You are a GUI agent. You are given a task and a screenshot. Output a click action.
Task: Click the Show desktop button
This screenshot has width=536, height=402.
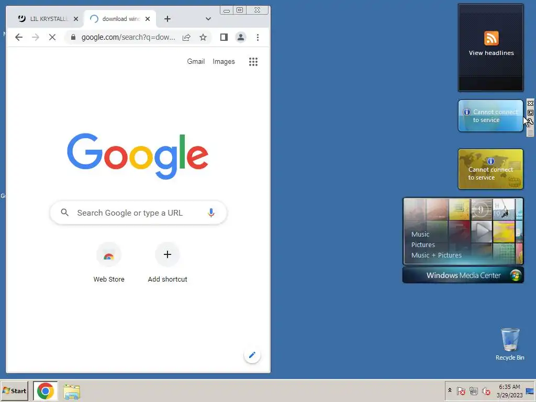[530, 390]
